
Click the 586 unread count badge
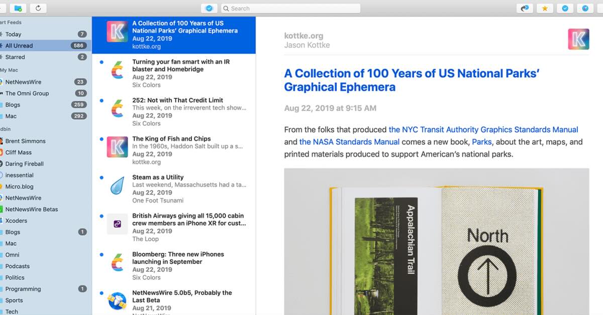coord(78,46)
